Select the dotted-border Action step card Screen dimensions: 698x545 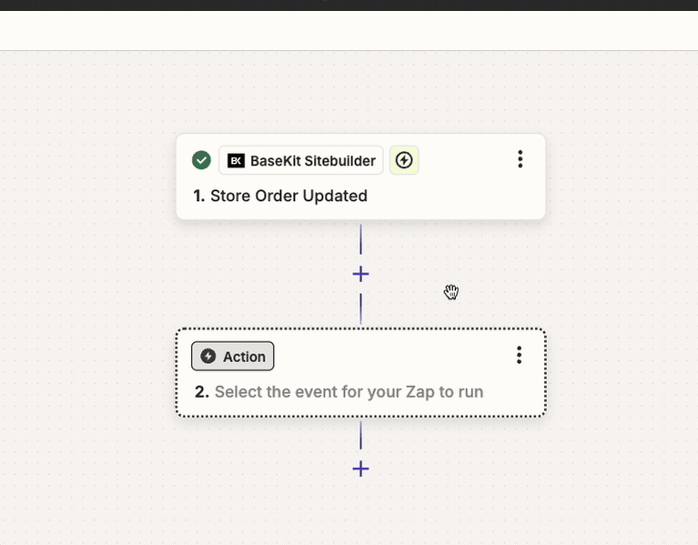(360, 373)
